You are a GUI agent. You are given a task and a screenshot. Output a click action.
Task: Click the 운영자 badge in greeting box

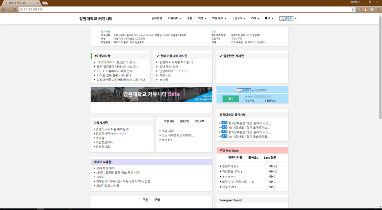[244, 90]
